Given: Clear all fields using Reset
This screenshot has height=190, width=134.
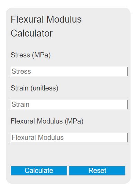Looking at the screenshot, I should coord(97,171).
